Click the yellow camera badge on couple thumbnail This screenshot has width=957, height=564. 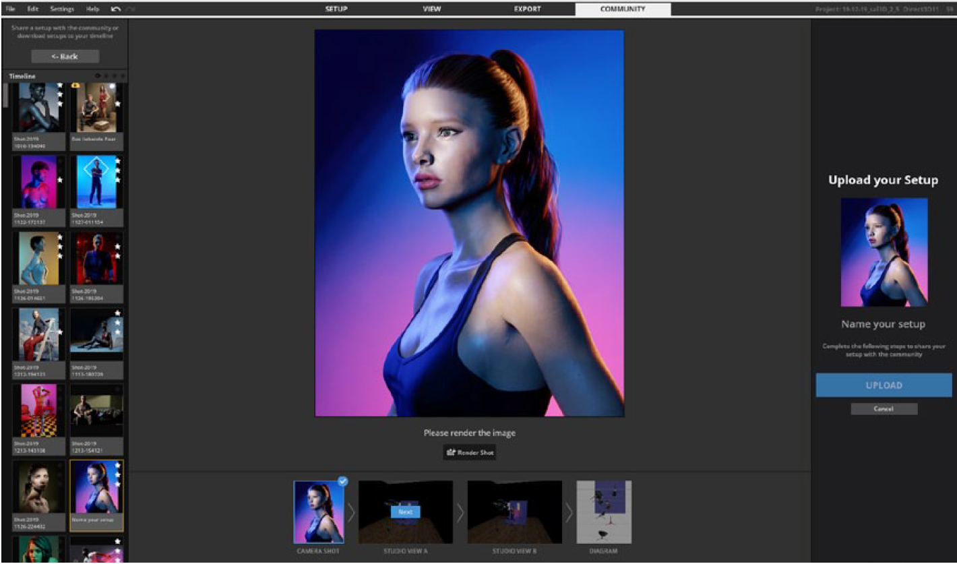tap(75, 86)
